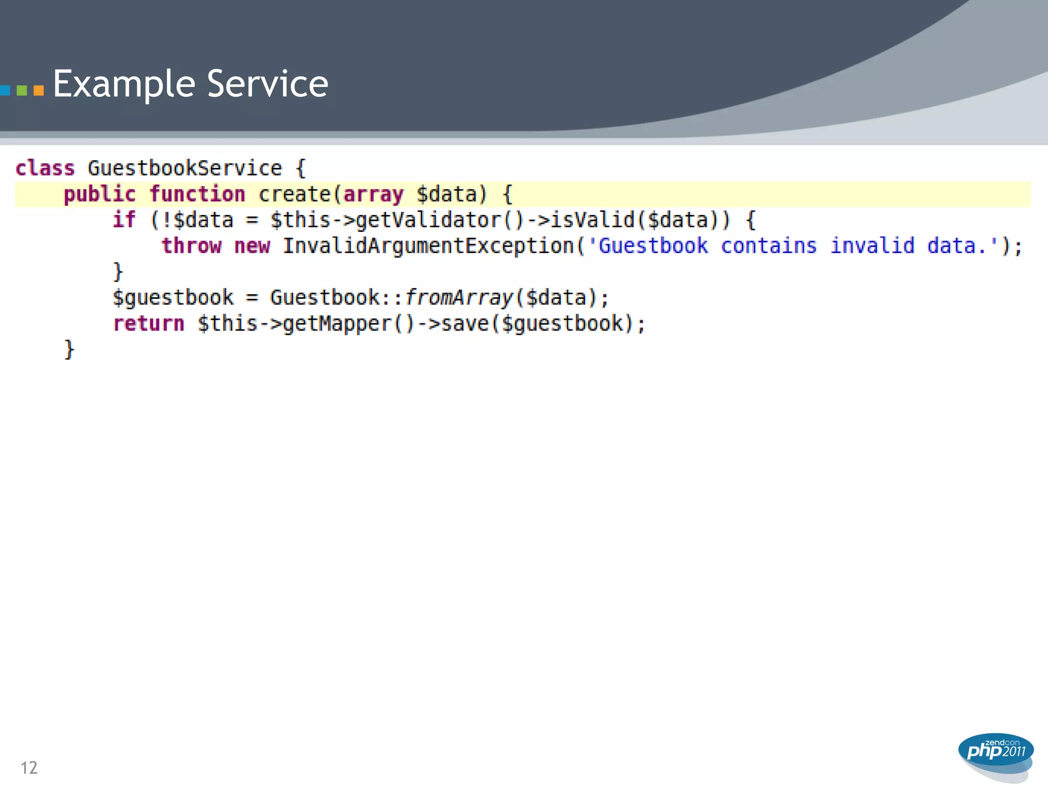Viewport: 1048px width, 786px height.
Task: Click the GuestbookService class name
Action: point(184,168)
